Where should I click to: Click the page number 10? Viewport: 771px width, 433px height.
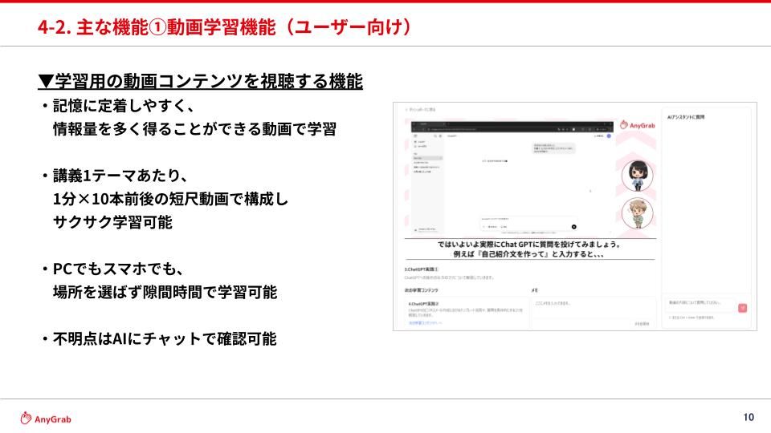click(x=749, y=417)
